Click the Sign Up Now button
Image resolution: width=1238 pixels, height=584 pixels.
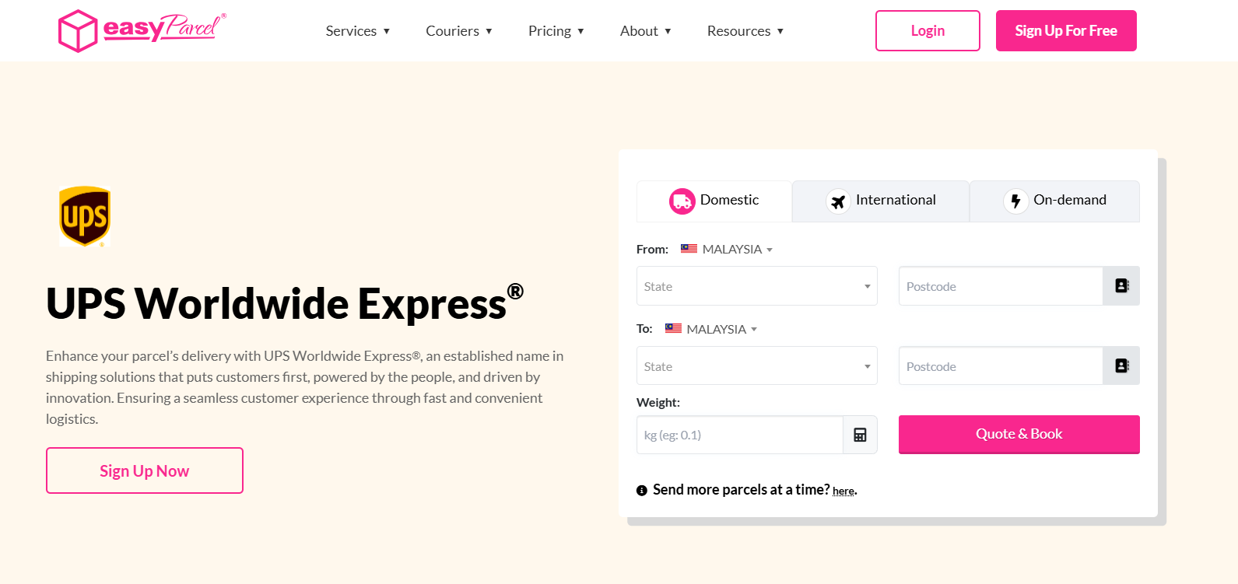click(145, 470)
